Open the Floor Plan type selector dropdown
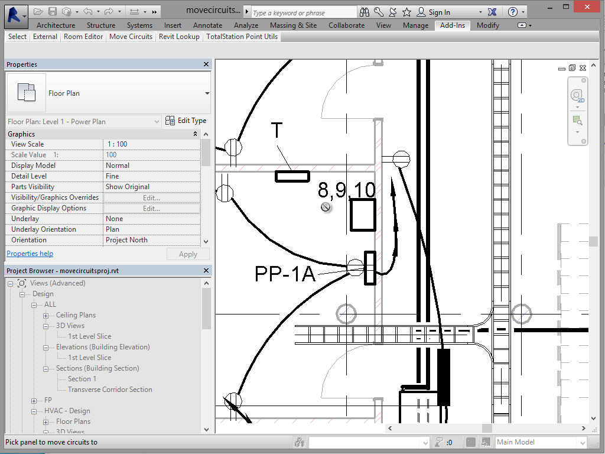The width and height of the screenshot is (605, 454). coord(207,93)
